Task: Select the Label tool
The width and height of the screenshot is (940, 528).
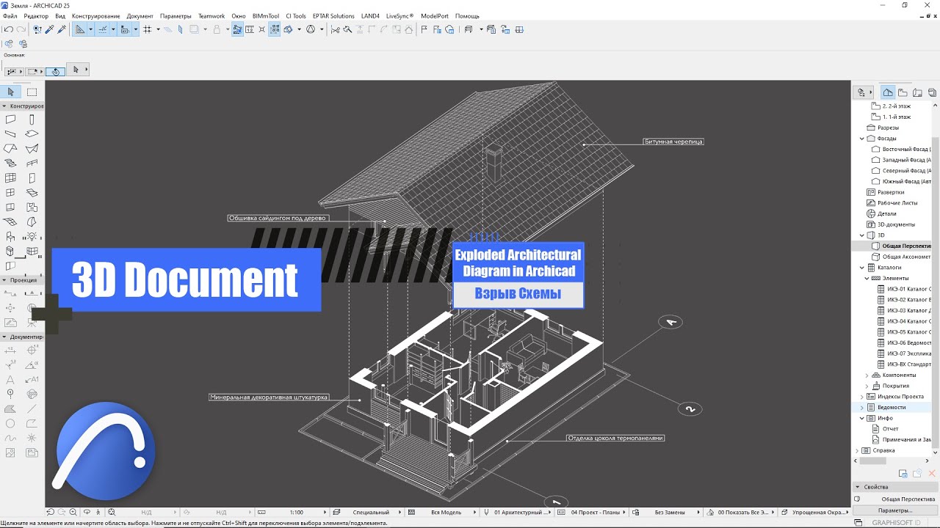Action: tap(32, 380)
